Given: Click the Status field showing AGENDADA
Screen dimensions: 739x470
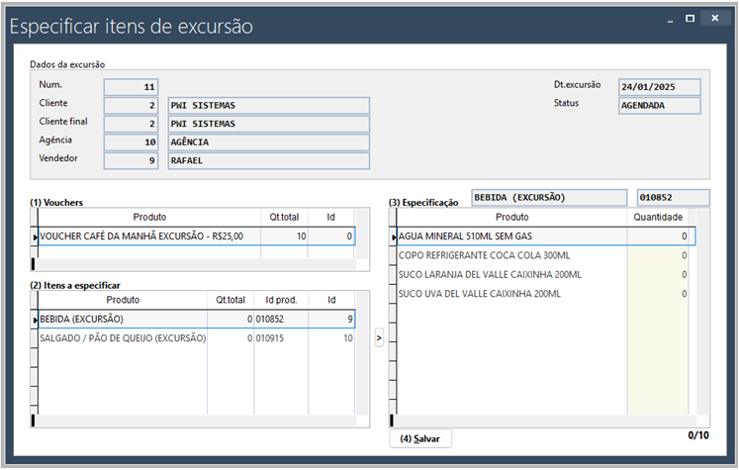Looking at the screenshot, I should [x=659, y=106].
